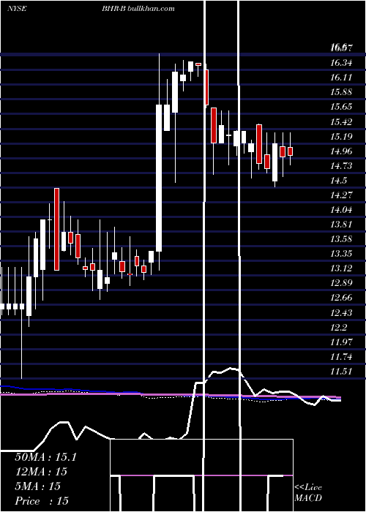The image size is (366, 512).
Task: Click the 13.81 price axis label
Action: (x=342, y=225)
